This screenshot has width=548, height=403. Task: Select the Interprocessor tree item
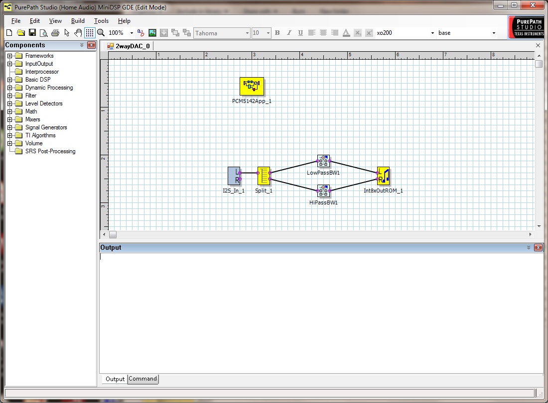[x=41, y=72]
